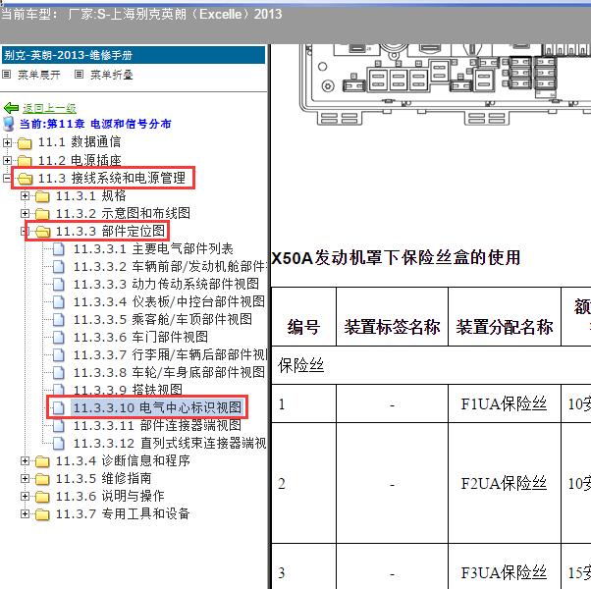Open 11.3.3.11 部件连接器端视图
The width and height of the screenshot is (591, 589).
tap(157, 425)
